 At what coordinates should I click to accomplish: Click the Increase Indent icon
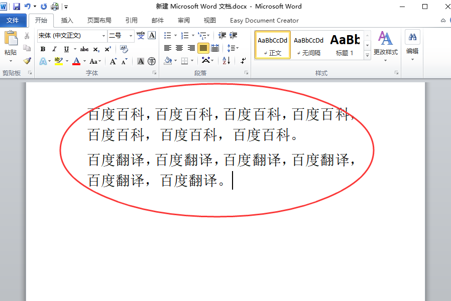[233, 35]
